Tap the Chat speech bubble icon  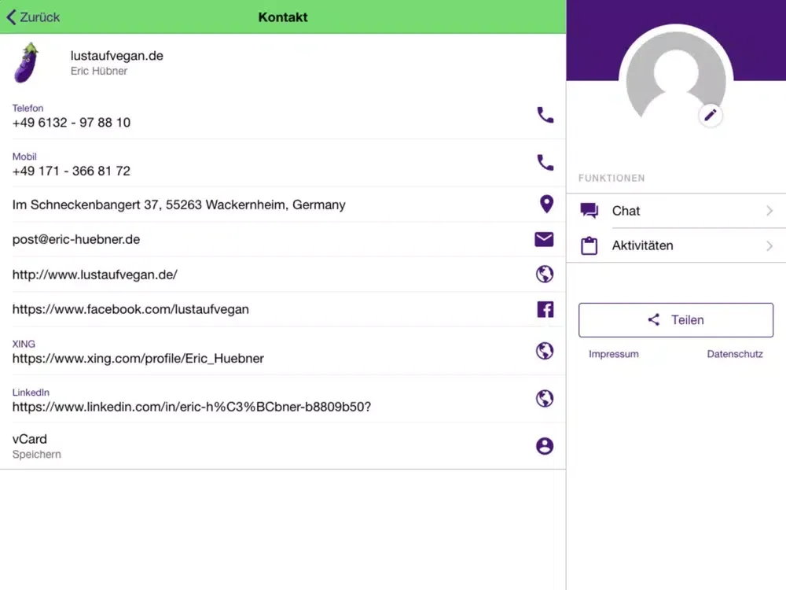point(589,211)
